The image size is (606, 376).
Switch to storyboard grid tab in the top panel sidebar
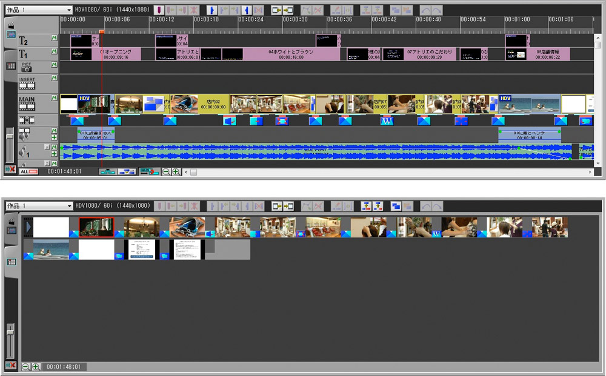click(x=11, y=66)
